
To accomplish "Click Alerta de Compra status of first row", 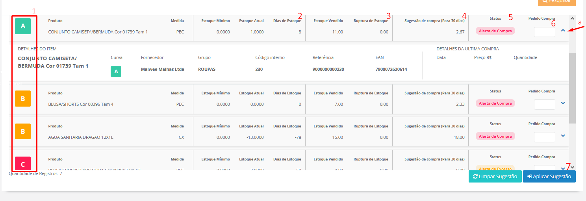I will click(x=495, y=31).
